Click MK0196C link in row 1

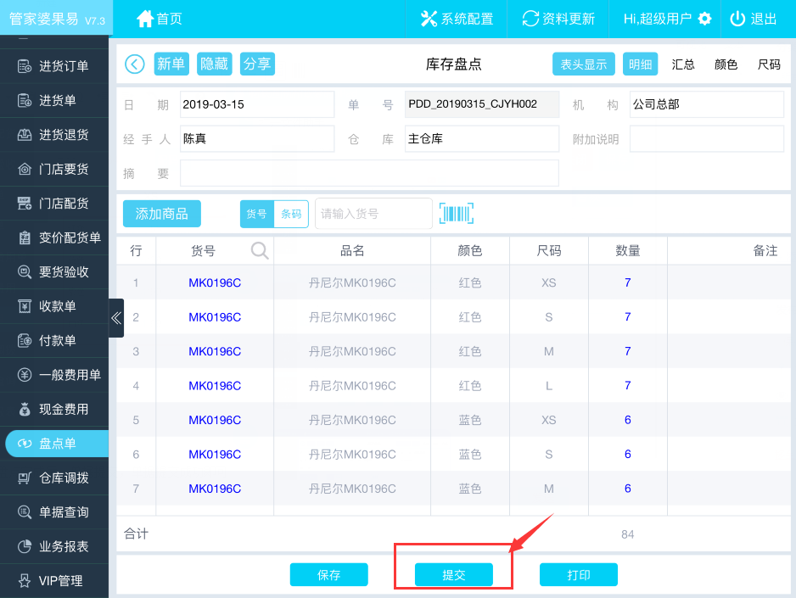coord(215,282)
